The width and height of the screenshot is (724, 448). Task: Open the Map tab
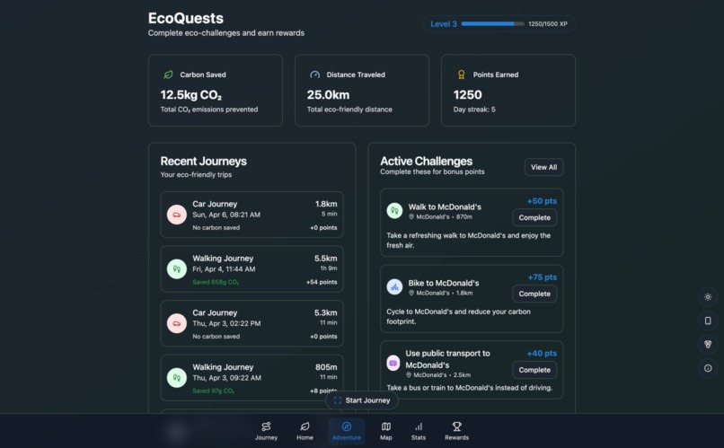click(386, 431)
